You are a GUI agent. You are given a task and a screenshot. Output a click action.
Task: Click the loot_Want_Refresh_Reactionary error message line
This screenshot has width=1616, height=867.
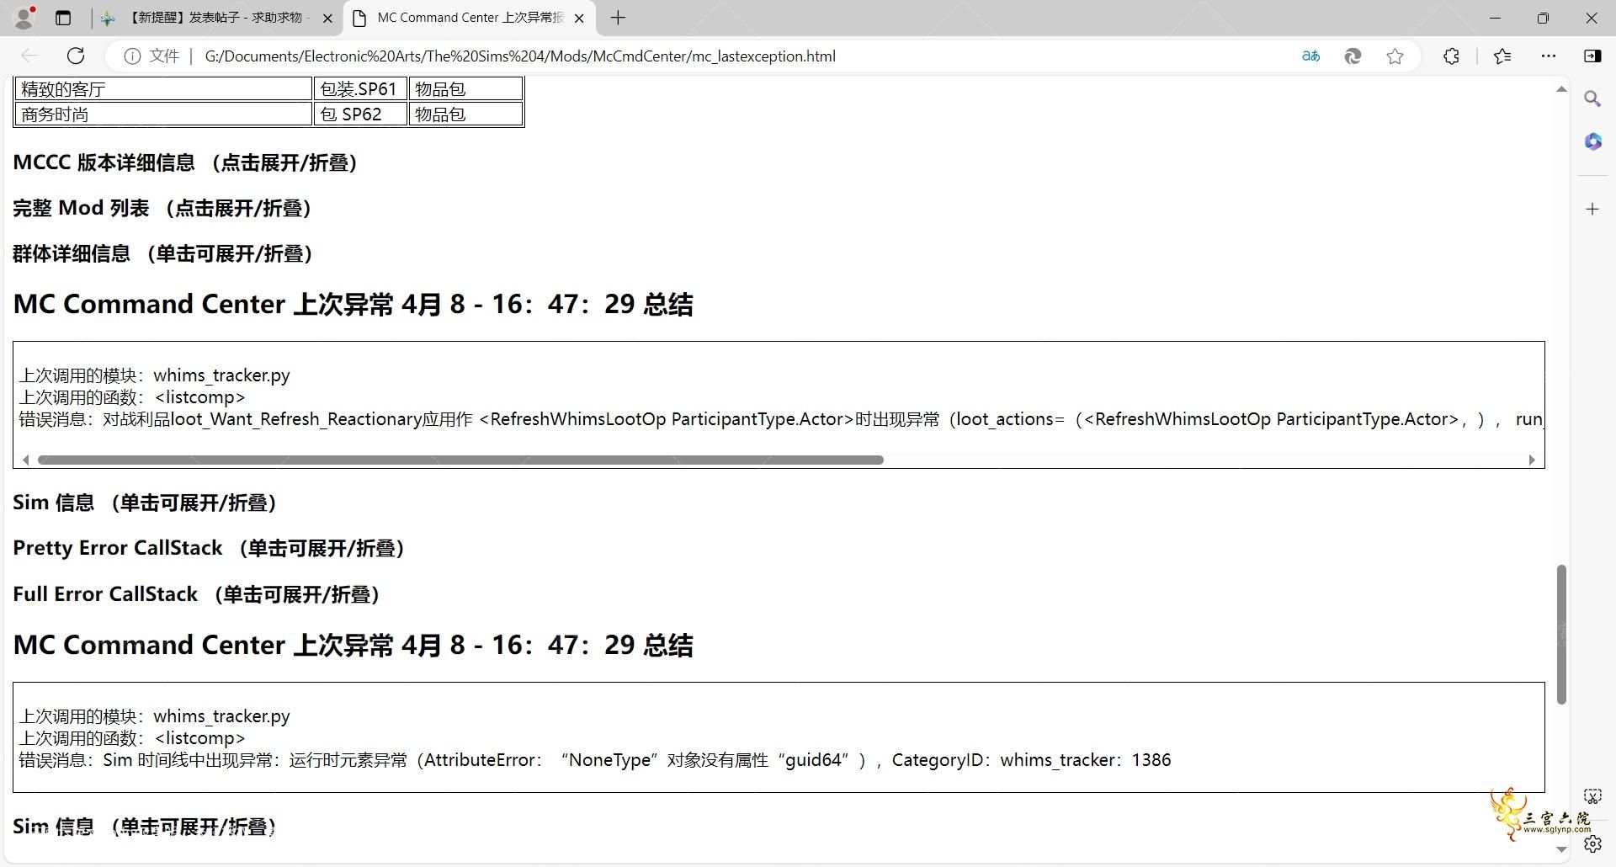781,419
